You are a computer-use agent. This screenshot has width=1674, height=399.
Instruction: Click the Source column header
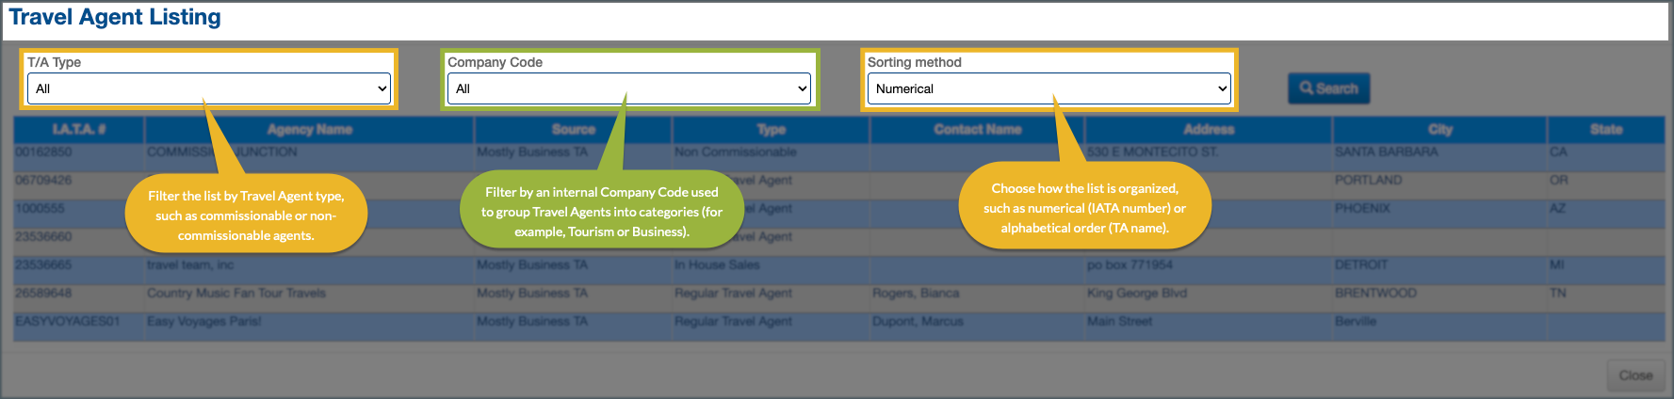[x=573, y=130]
